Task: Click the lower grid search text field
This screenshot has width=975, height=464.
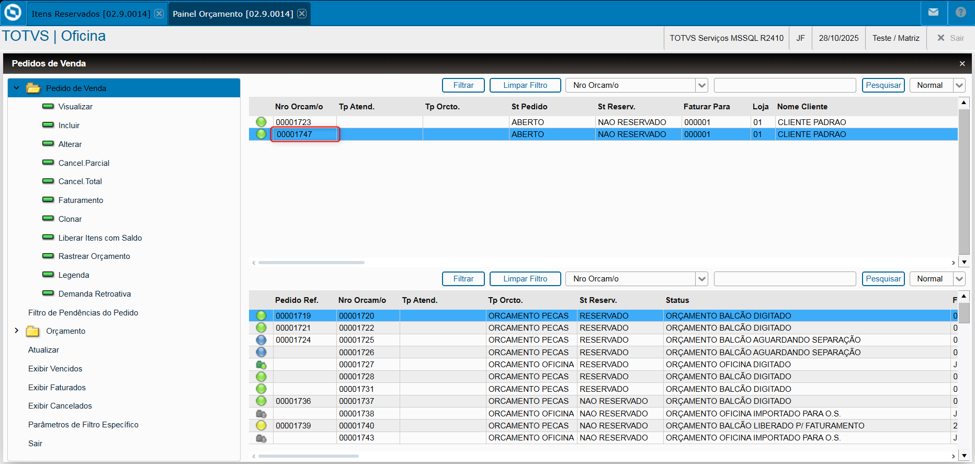Action: [x=785, y=279]
